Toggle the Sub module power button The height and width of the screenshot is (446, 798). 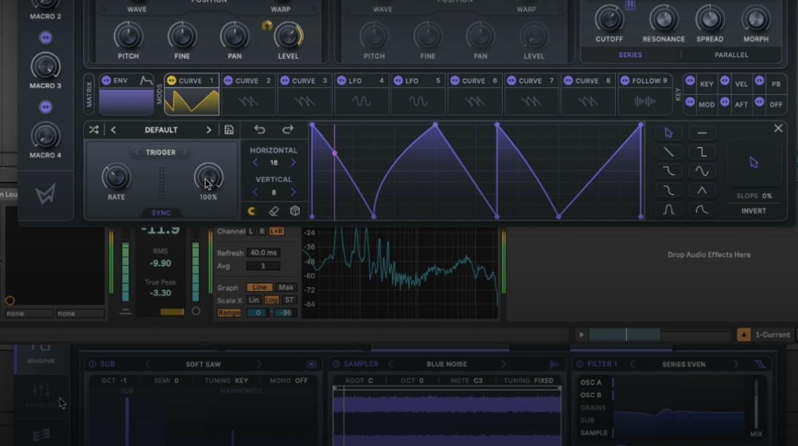pos(92,364)
